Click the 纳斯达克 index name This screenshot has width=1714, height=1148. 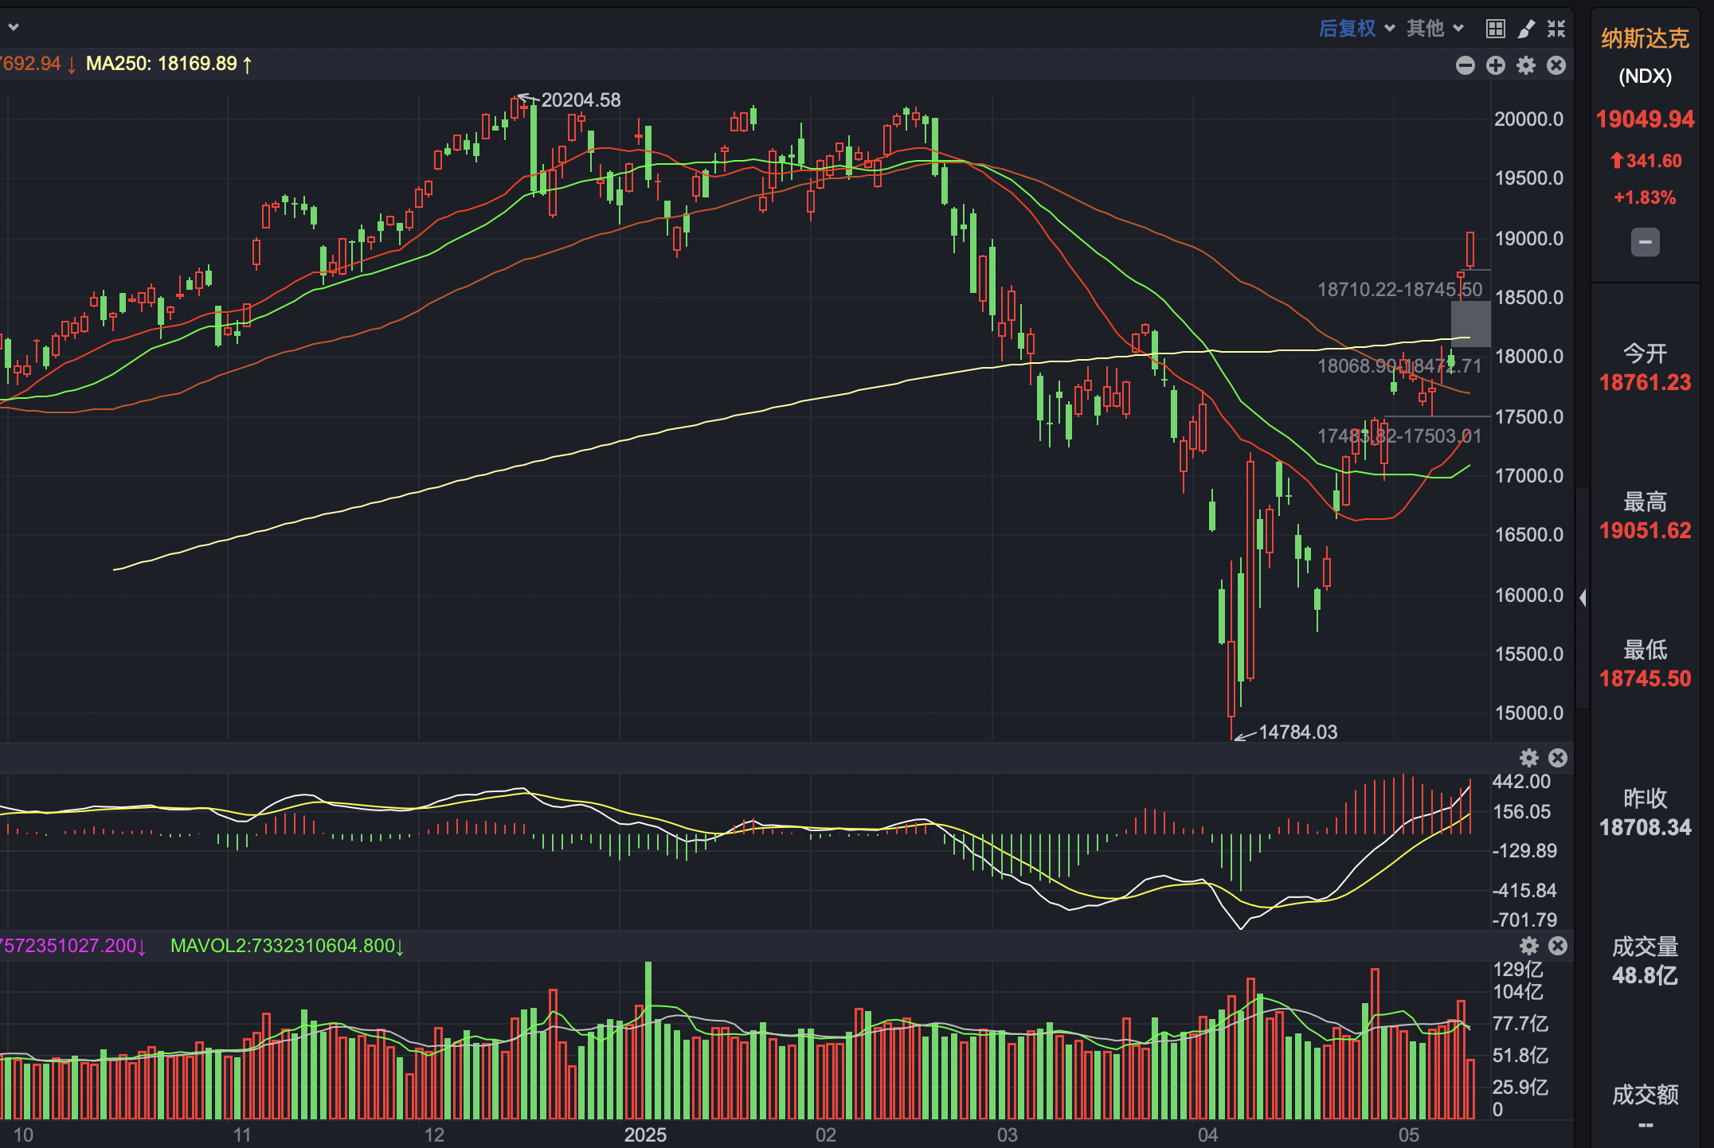pyautogui.click(x=1645, y=38)
